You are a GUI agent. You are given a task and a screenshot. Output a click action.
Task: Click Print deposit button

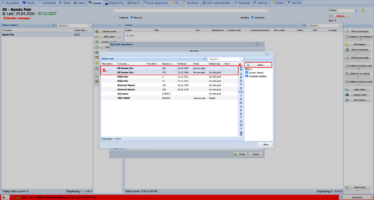point(358,44)
